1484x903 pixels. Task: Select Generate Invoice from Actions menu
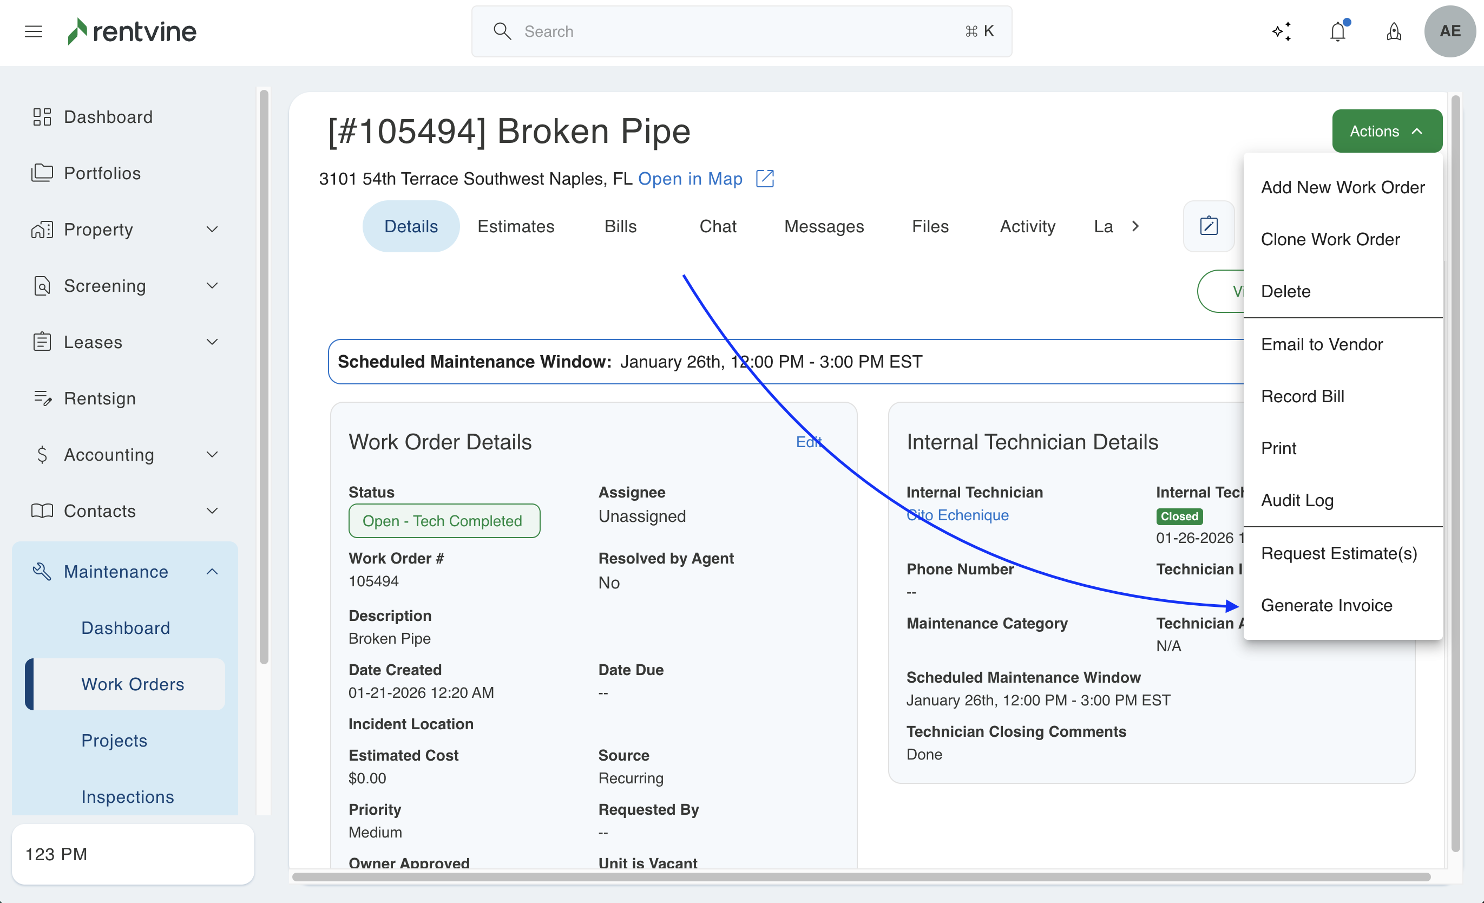pyautogui.click(x=1326, y=605)
